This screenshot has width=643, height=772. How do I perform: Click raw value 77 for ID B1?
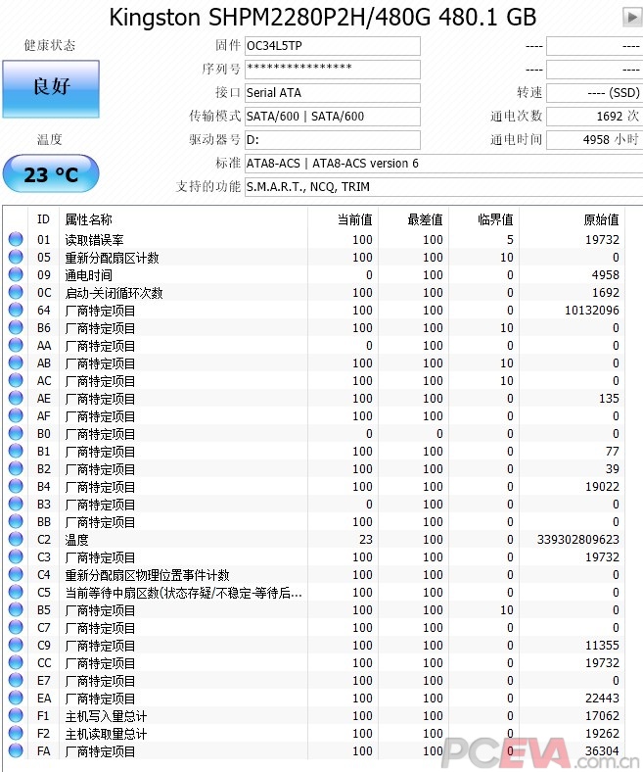(x=613, y=452)
